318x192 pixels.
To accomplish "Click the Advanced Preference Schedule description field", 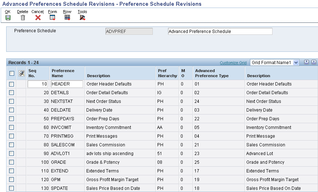I will [220, 31].
